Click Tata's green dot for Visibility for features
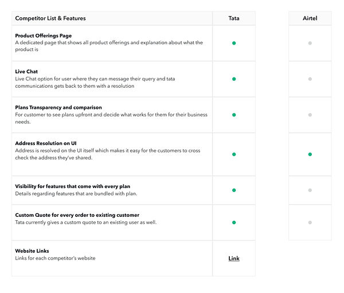Viewport: 344px width, 293px height. coord(234,190)
